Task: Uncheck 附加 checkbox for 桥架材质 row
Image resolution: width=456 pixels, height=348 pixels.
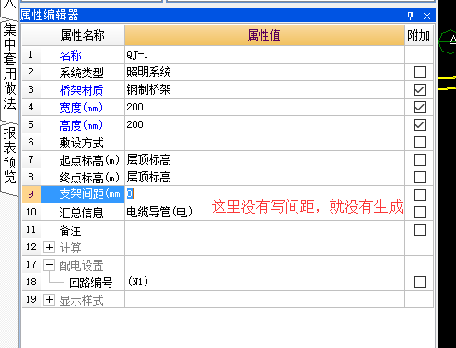Action: 419,90
